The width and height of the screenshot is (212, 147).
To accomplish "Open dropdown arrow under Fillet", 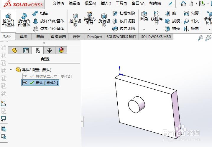I will click(x=144, y=29).
